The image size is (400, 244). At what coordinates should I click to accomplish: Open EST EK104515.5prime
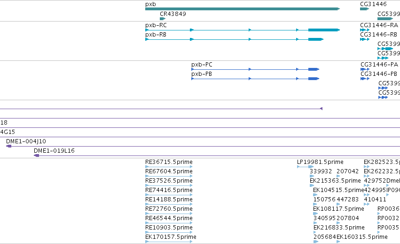[x=338, y=190]
